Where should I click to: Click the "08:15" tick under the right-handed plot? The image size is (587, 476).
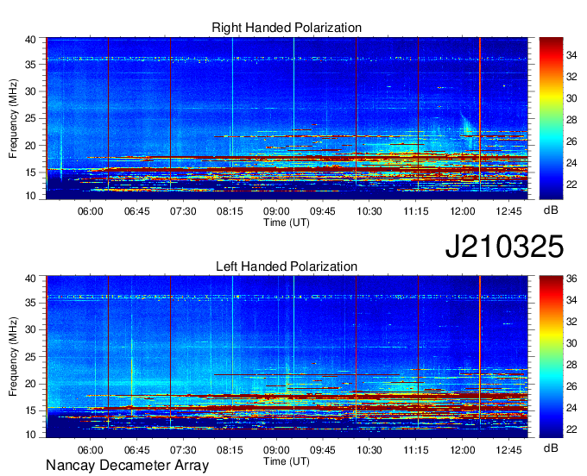point(230,211)
